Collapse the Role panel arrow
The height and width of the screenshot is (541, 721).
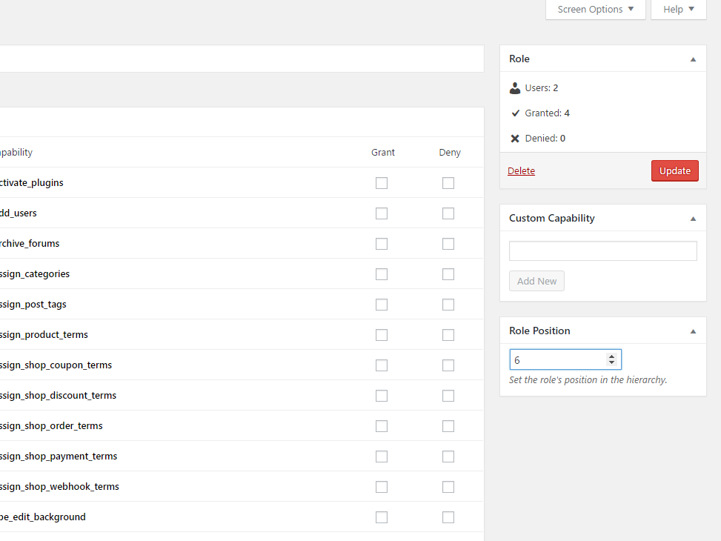tap(693, 59)
